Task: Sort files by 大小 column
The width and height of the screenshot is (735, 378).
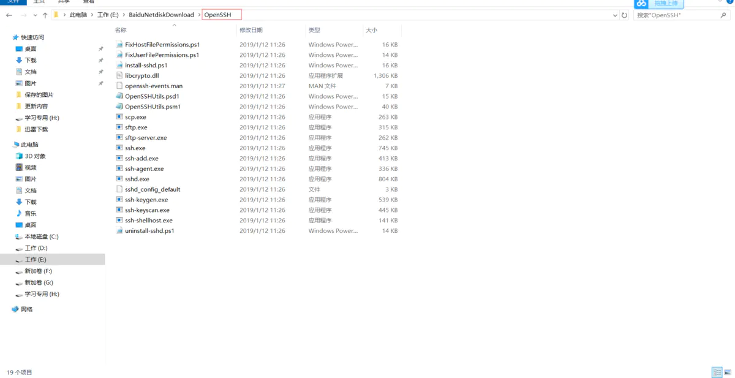Action: [x=372, y=30]
